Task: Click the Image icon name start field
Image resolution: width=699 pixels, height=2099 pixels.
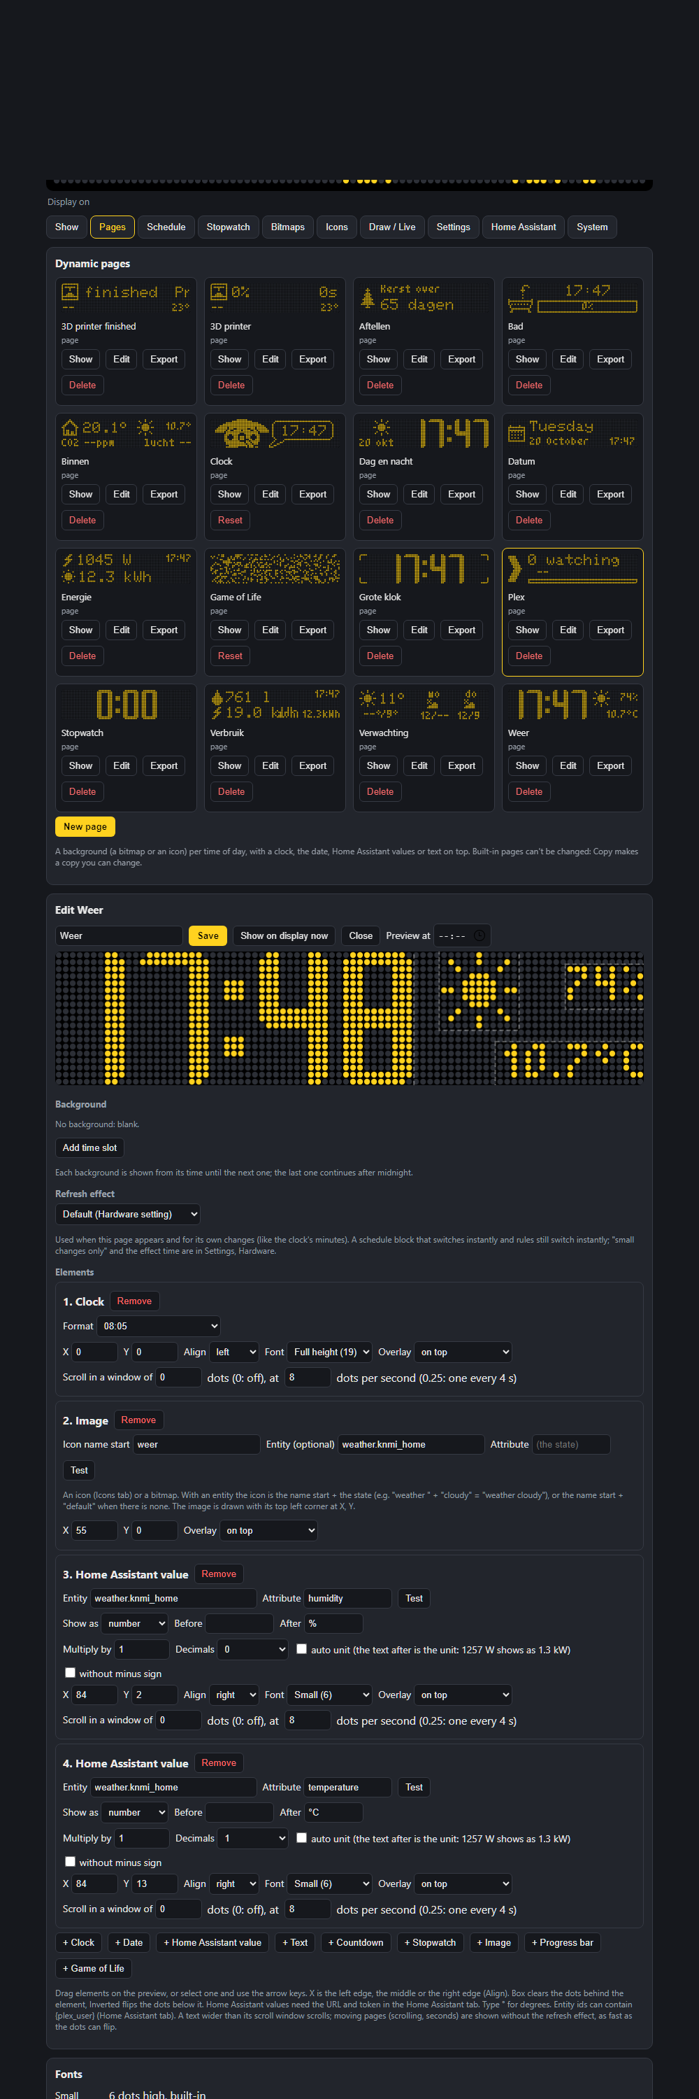Action: (x=196, y=1445)
